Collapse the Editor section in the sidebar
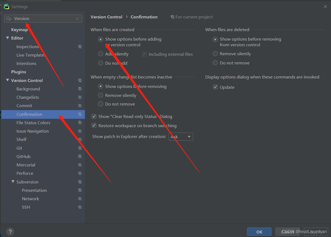This screenshot has height=237, width=331. click(x=8, y=38)
